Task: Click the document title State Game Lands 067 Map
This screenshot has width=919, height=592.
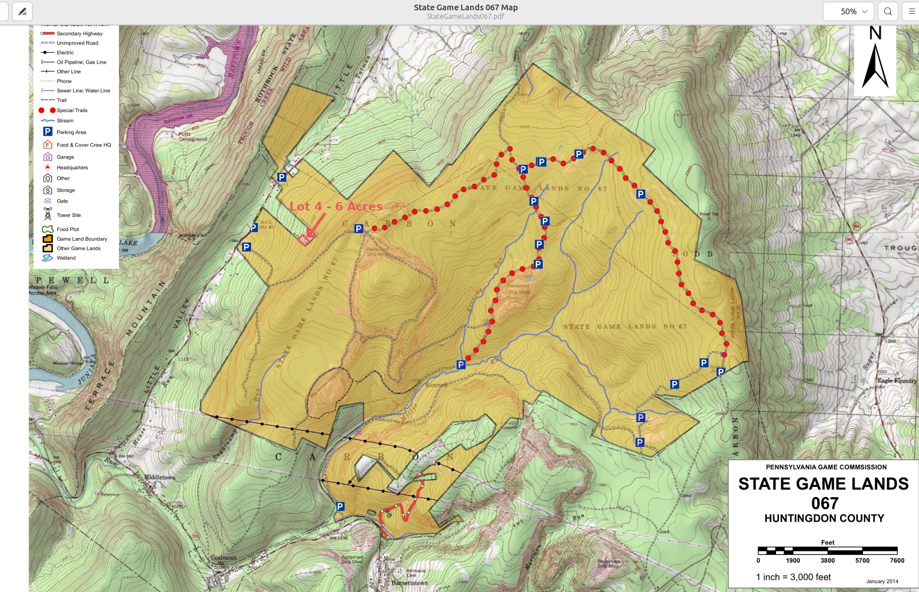Action: 466,7
